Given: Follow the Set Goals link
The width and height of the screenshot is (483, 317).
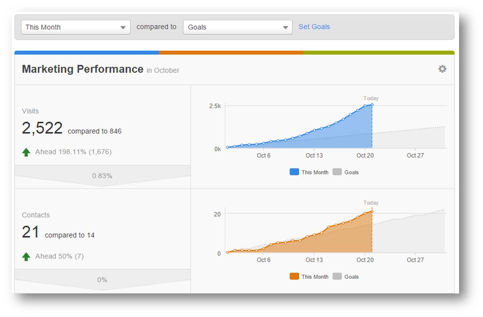Looking at the screenshot, I should point(314,27).
